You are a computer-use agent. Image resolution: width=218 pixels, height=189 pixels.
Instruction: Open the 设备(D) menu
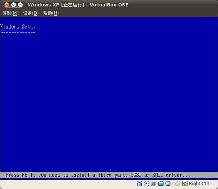pyautogui.click(x=31, y=13)
